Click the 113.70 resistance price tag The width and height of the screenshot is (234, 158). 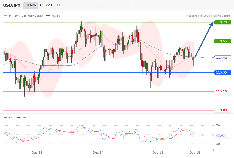point(222,22)
